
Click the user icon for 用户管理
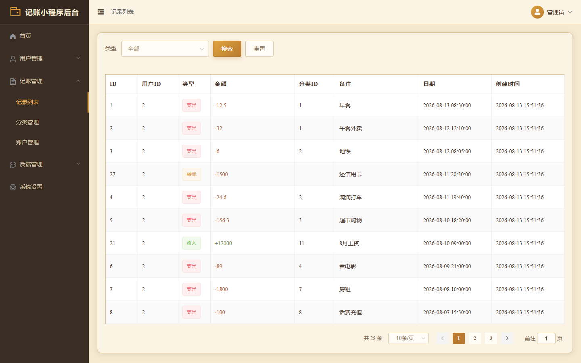tap(13, 59)
